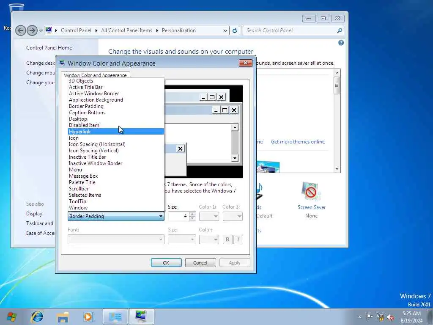The height and width of the screenshot is (325, 433).
Task: Open the font Color swatch dropdown
Action: (x=209, y=240)
